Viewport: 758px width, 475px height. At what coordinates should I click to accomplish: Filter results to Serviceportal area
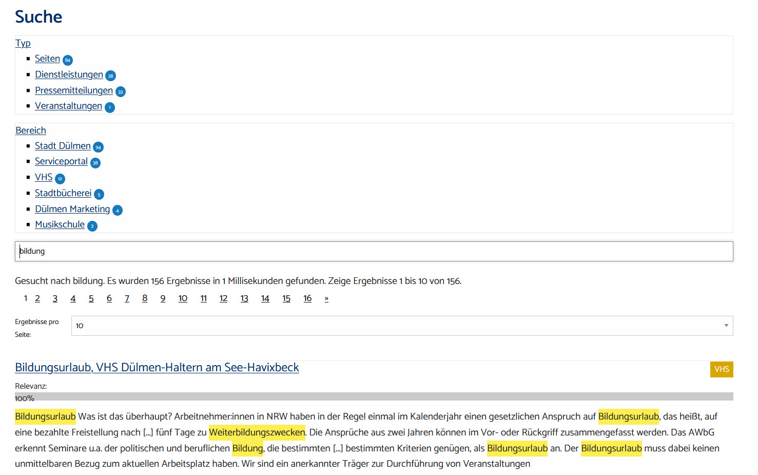coord(61,162)
